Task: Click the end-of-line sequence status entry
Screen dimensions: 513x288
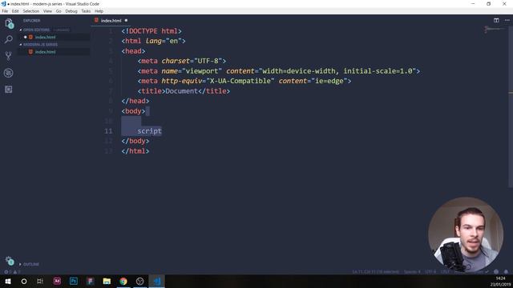Action: point(445,272)
